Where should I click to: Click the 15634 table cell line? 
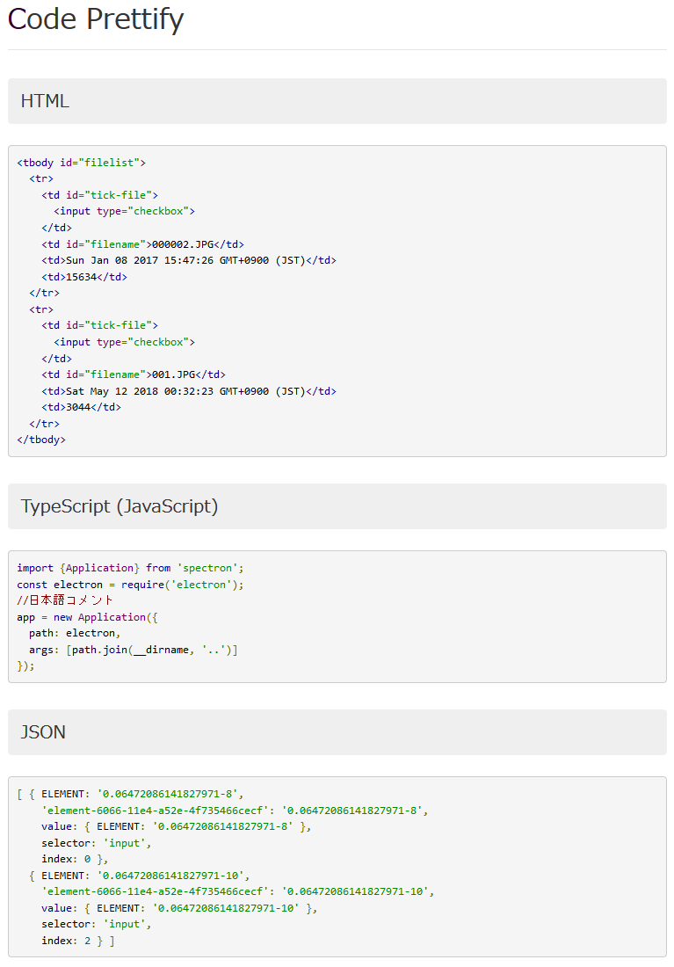(83, 277)
